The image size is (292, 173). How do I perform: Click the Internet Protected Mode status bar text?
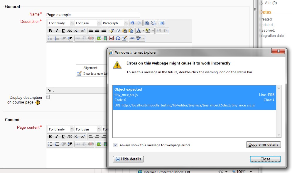point(167,172)
